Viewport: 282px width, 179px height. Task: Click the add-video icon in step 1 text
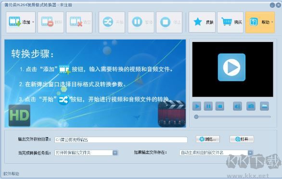[x=64, y=70]
